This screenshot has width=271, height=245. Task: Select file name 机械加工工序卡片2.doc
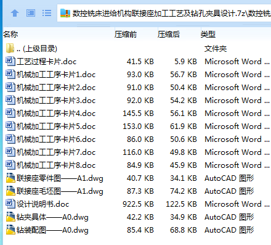[56, 88]
